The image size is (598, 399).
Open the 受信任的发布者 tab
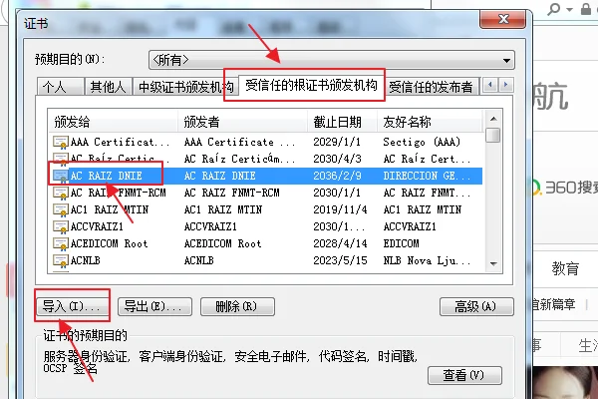(x=431, y=87)
